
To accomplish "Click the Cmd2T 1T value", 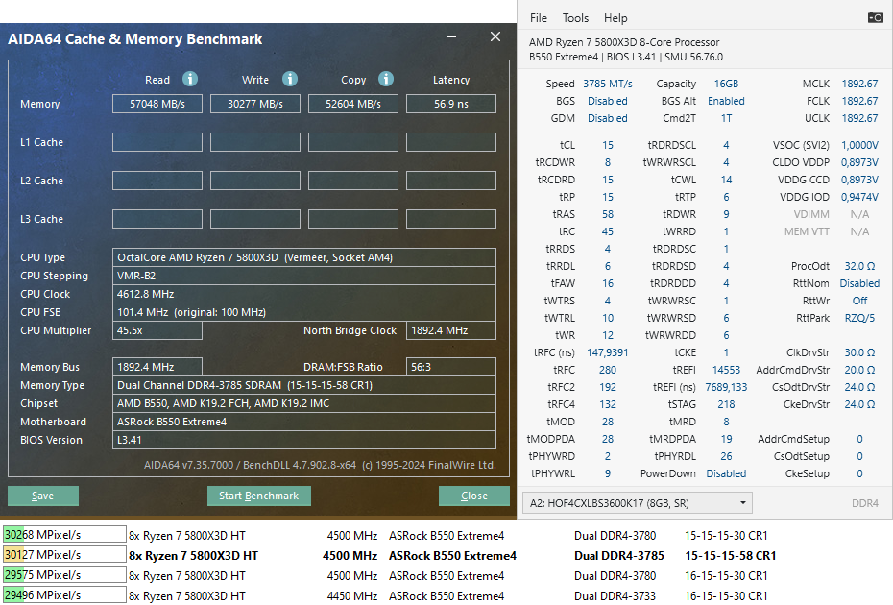I will (x=726, y=118).
